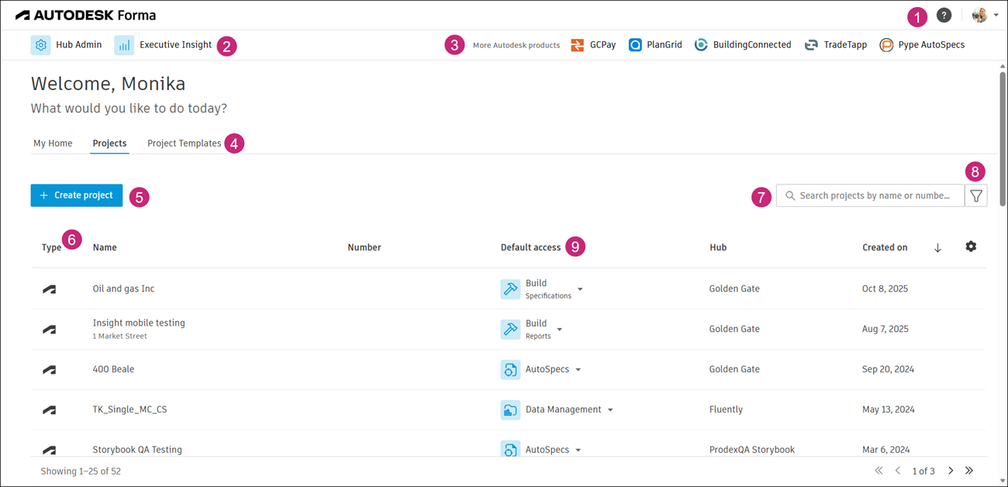Open the Oil and gas Inc project
Image resolution: width=1008 pixels, height=487 pixels.
point(123,288)
